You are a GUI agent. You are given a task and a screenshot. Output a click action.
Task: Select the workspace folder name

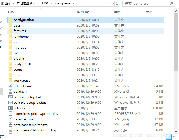22,81
